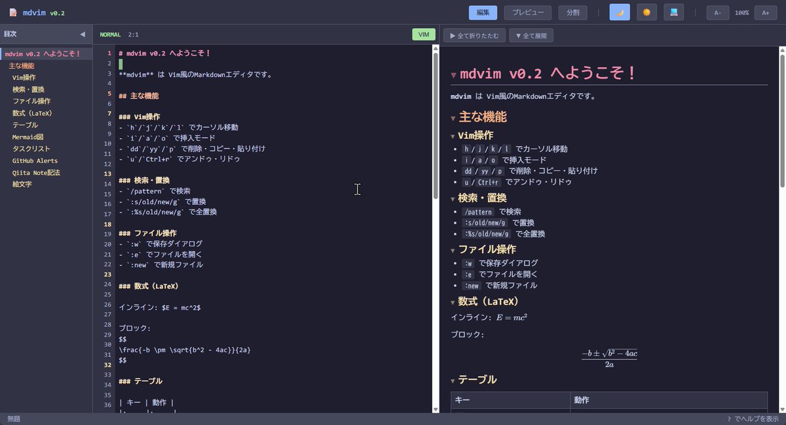The height and width of the screenshot is (425, 786).
Task: Collapse the 数式（LaTeX） preview section
Action: pos(454,303)
